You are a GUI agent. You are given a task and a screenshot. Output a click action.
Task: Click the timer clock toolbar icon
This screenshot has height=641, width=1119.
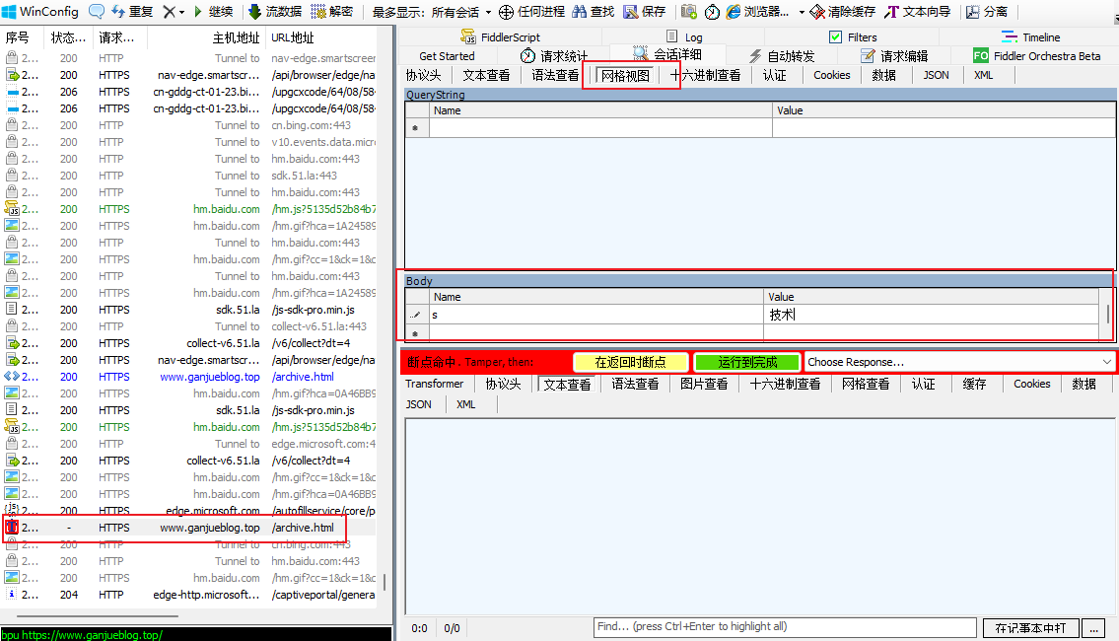click(x=712, y=12)
